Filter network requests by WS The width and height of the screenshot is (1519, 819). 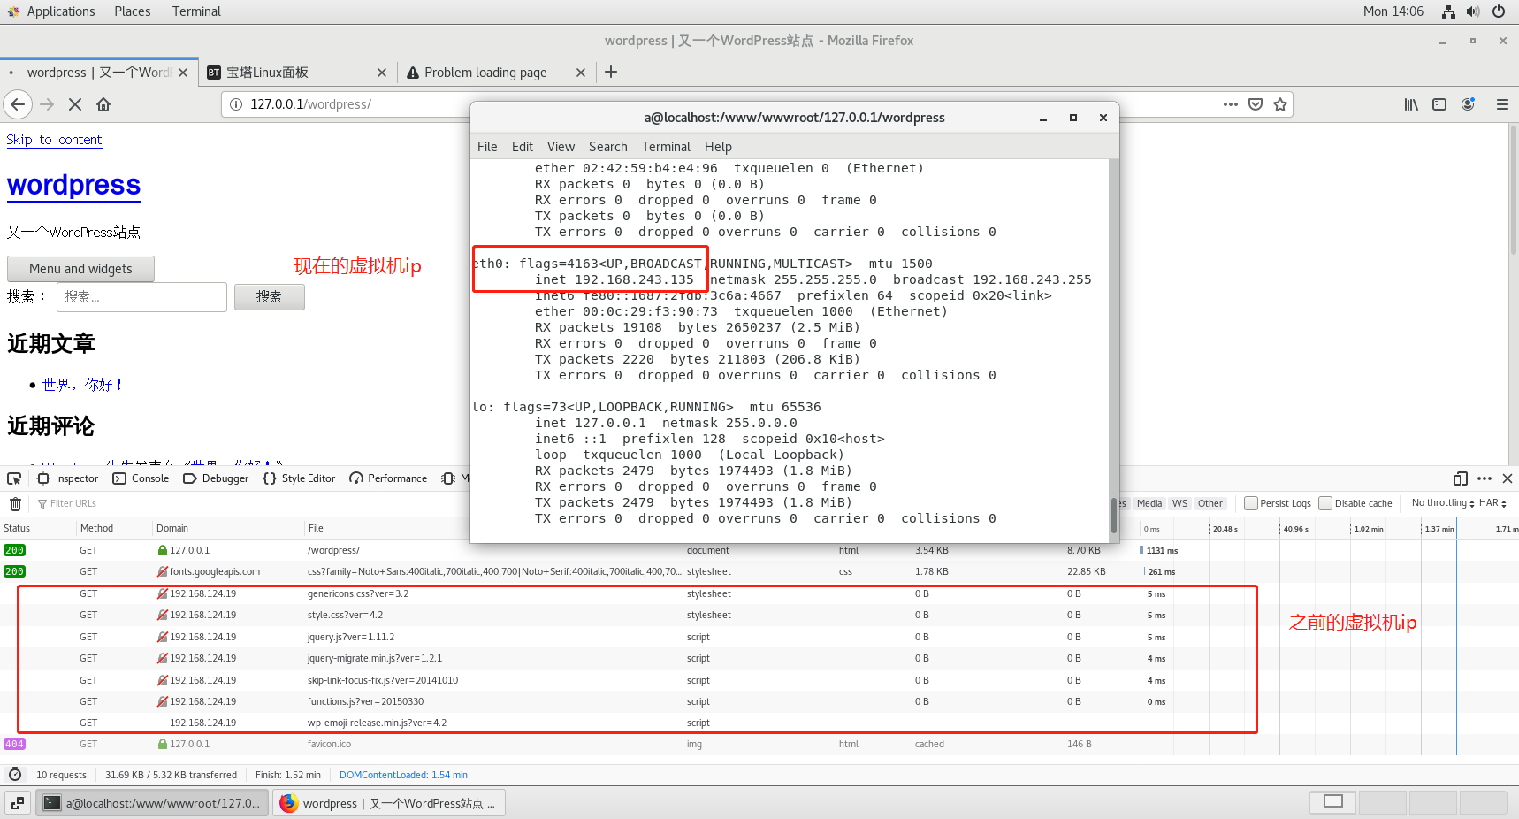click(1179, 503)
